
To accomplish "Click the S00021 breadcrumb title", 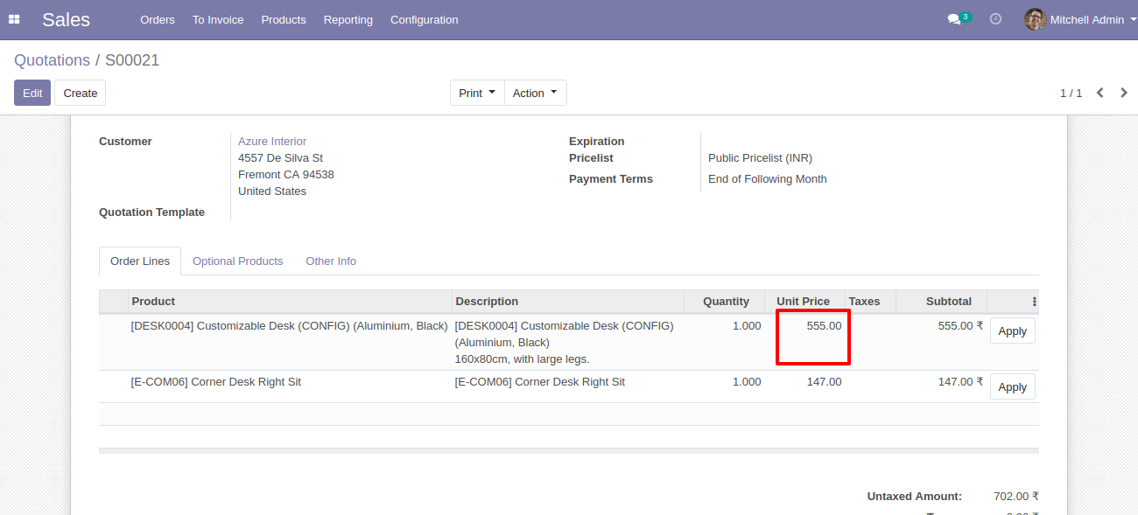I will 132,60.
